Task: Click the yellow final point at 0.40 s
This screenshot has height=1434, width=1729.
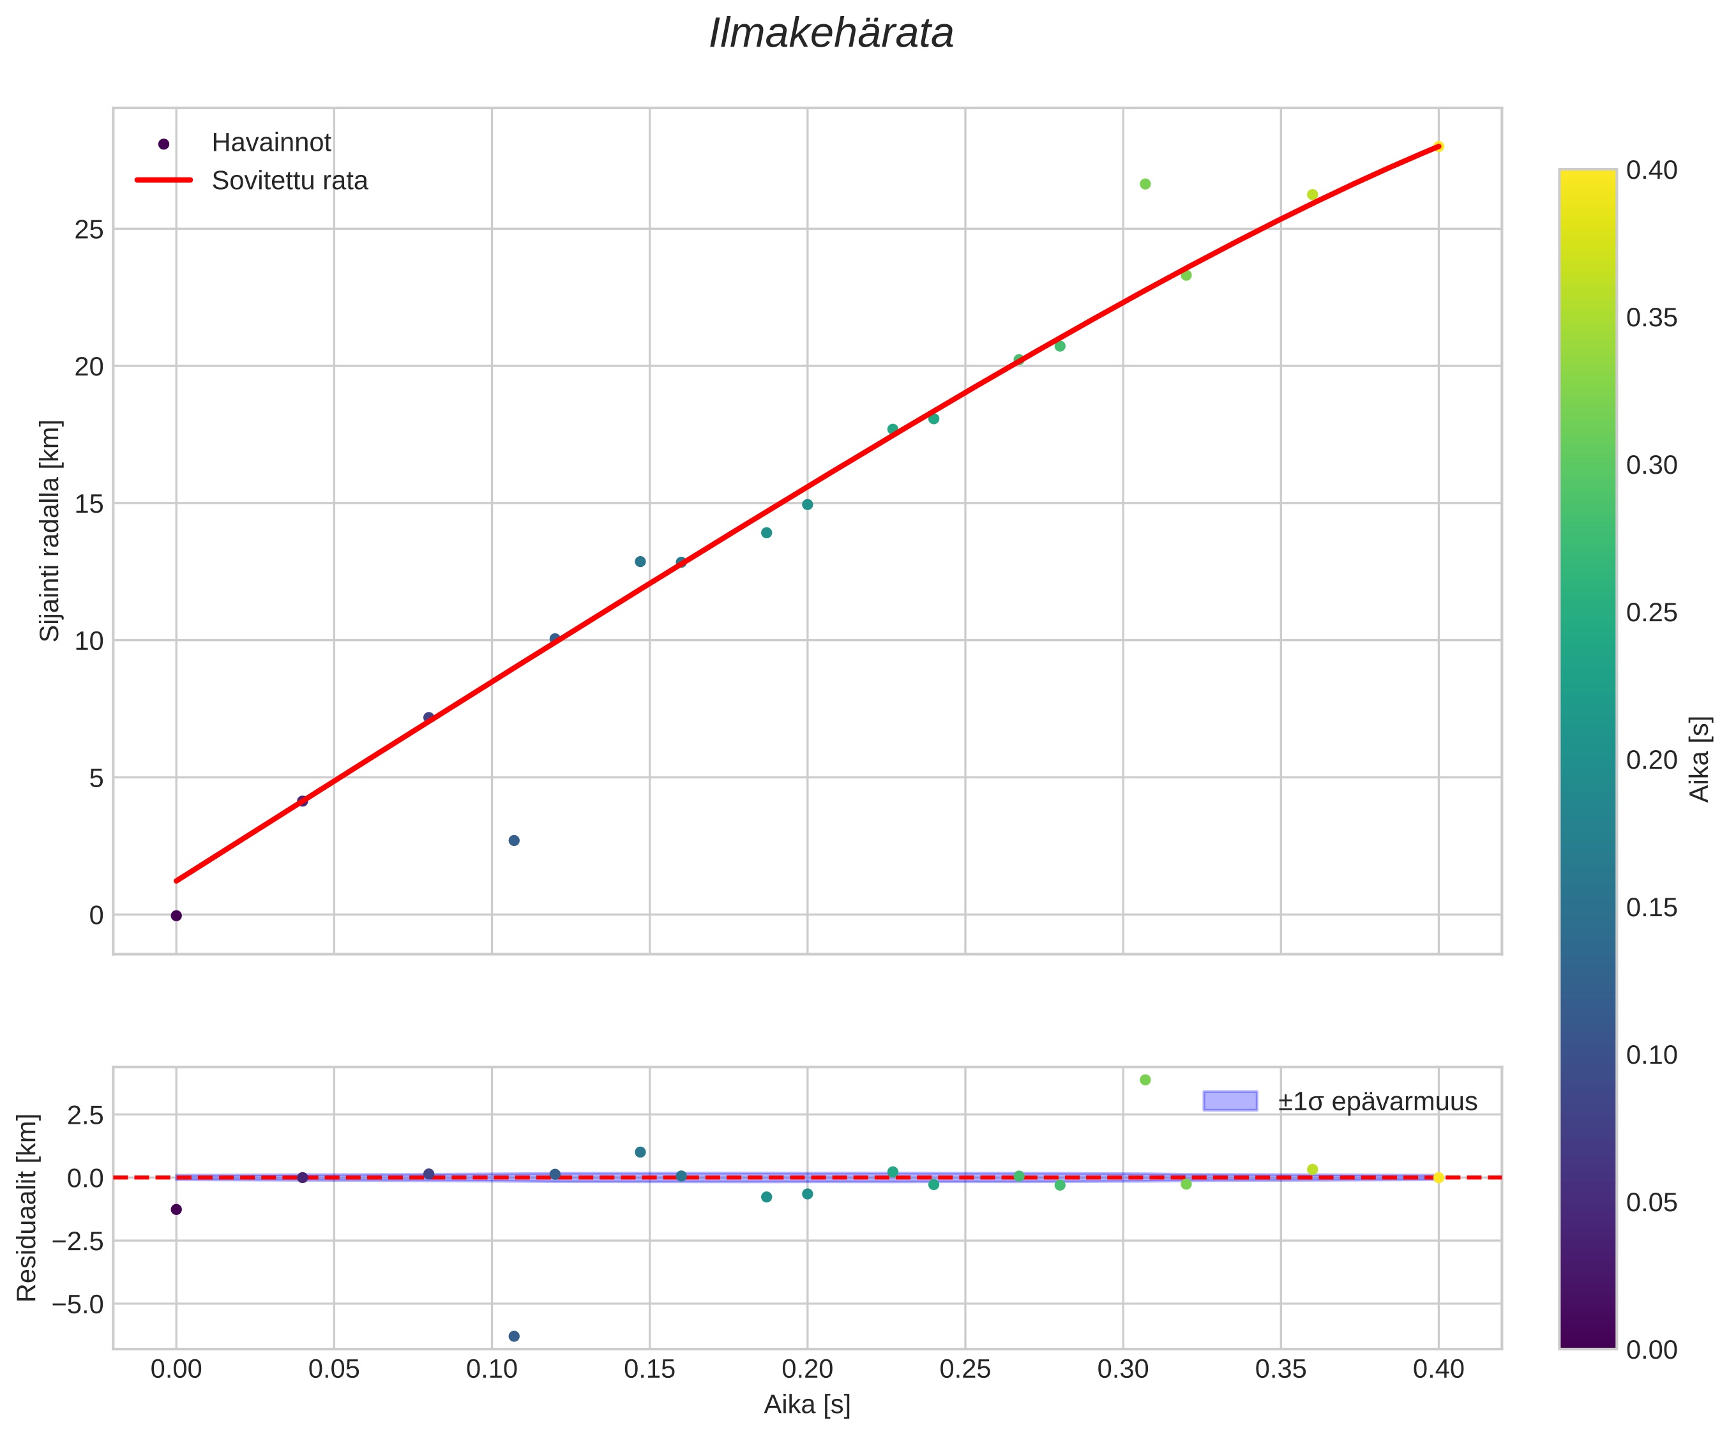Action: click(x=1438, y=146)
